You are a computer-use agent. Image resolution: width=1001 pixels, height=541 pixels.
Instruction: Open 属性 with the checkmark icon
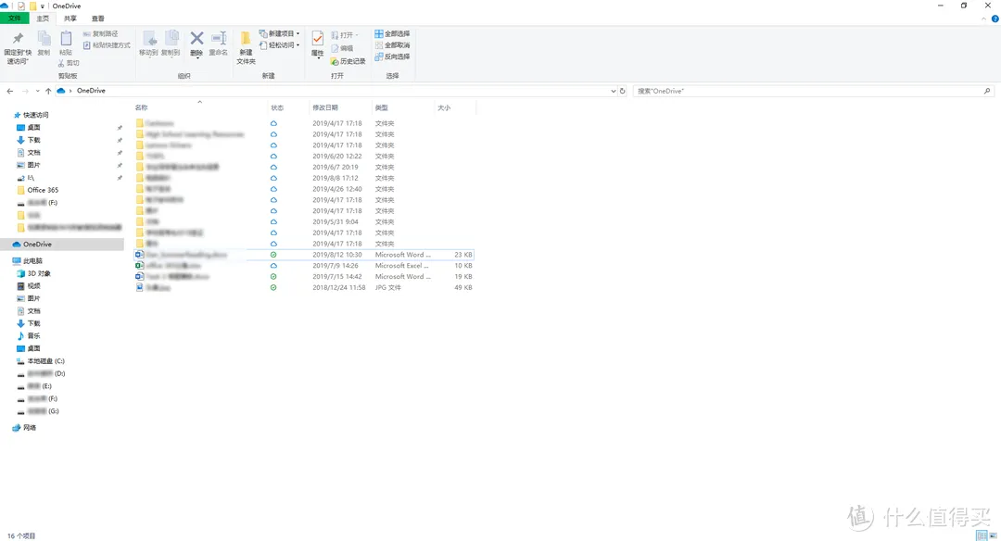click(x=318, y=39)
